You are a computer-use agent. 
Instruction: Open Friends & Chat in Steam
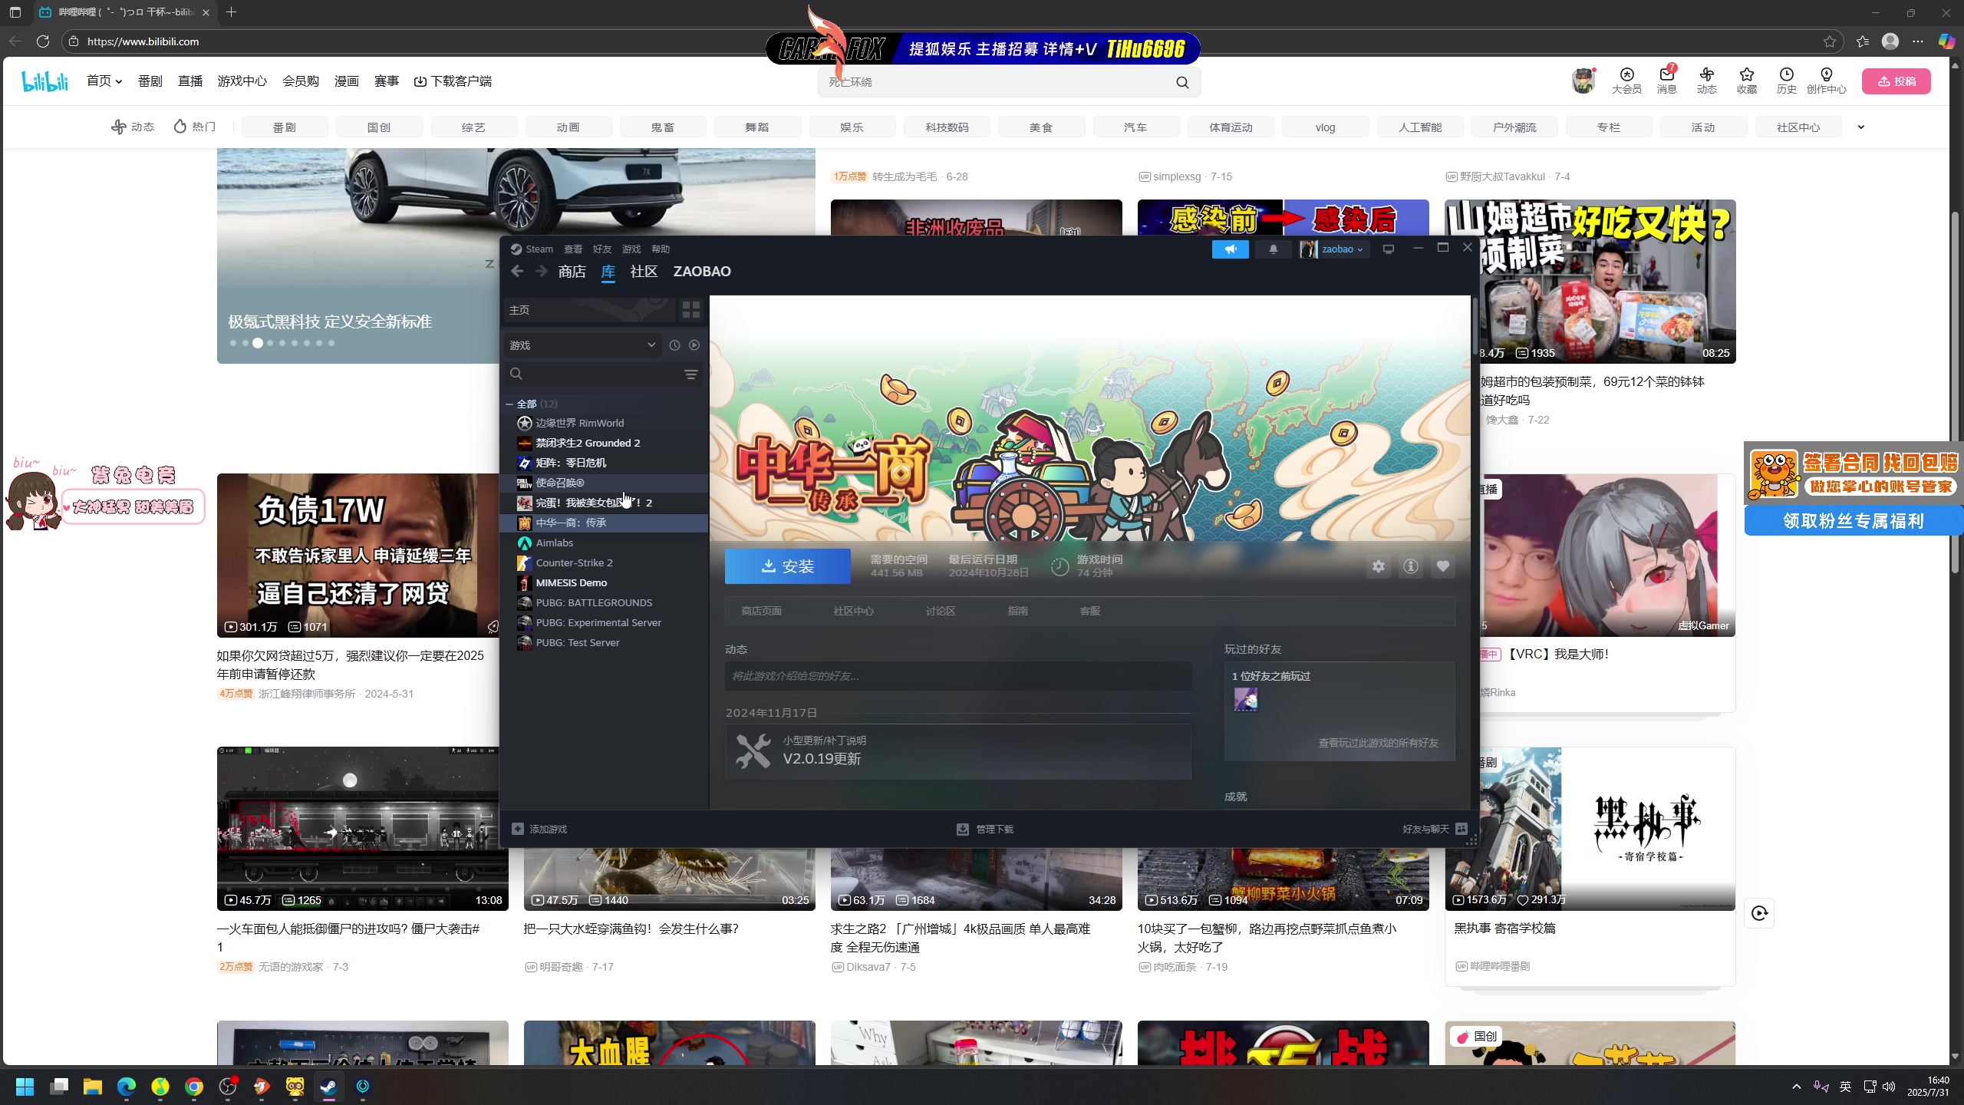click(x=1435, y=829)
